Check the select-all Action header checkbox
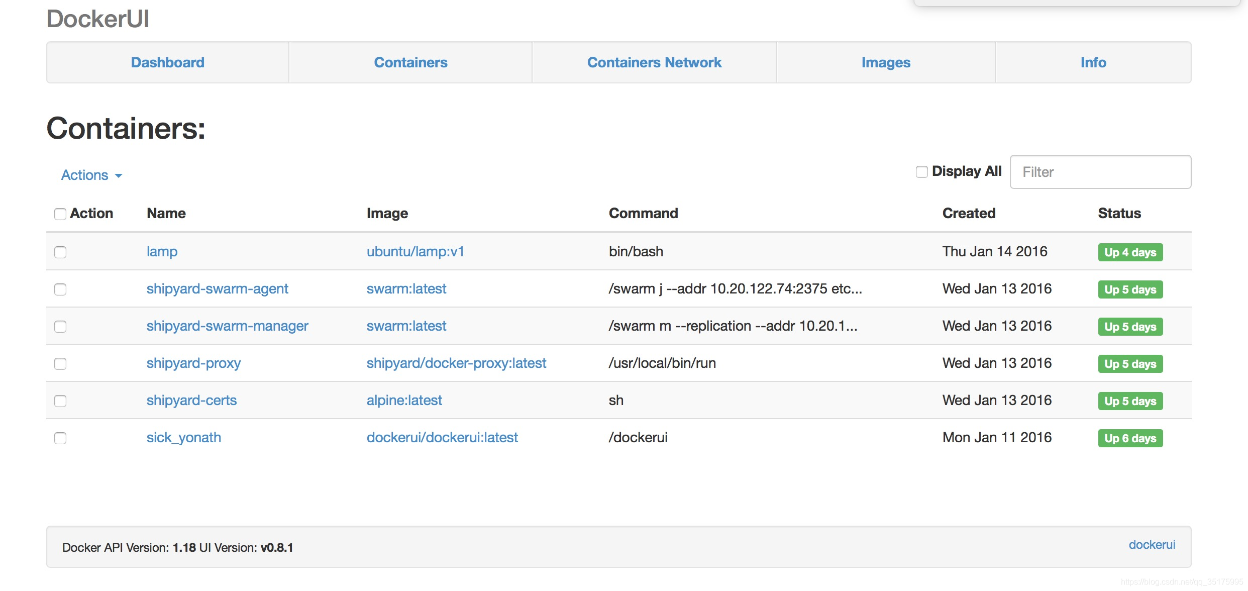 pyautogui.click(x=60, y=214)
